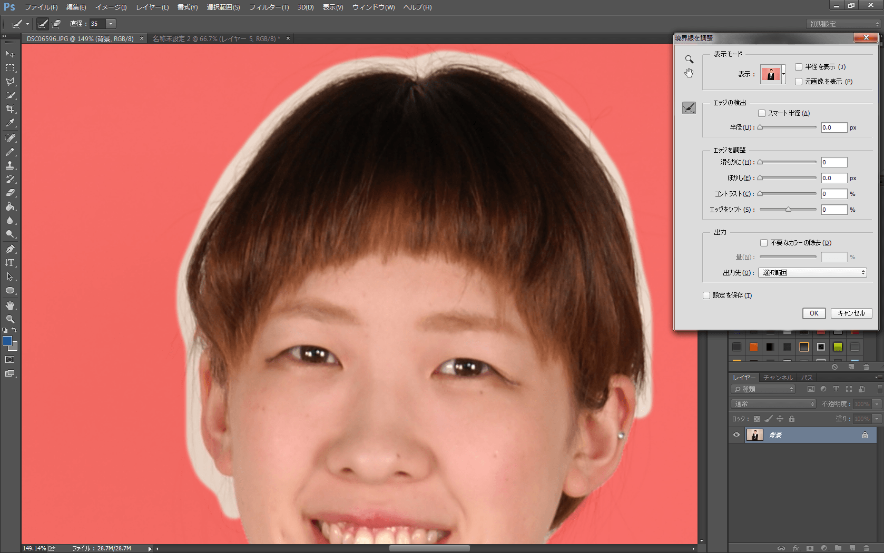
Task: Check スマート半径 (A) option
Action: pos(762,113)
